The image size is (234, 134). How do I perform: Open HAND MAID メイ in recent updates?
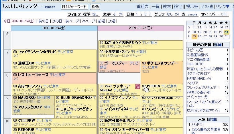199,78
